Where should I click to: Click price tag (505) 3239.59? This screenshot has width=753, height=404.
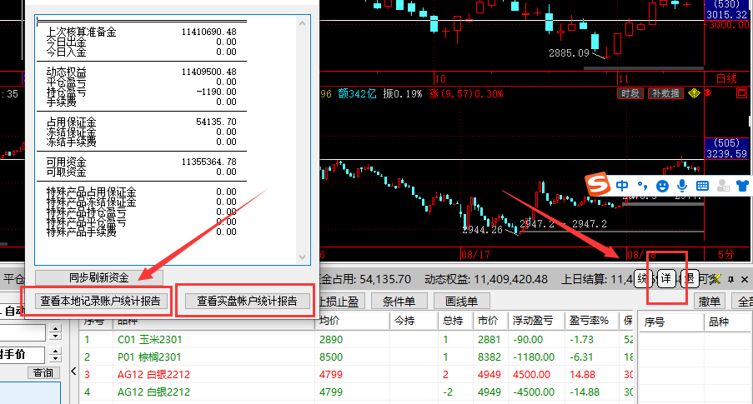pyautogui.click(x=726, y=149)
